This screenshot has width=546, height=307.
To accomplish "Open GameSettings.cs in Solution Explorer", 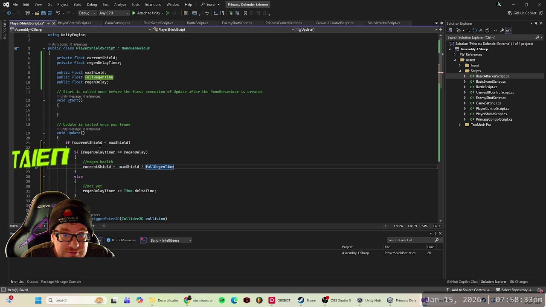I will 488,103.
